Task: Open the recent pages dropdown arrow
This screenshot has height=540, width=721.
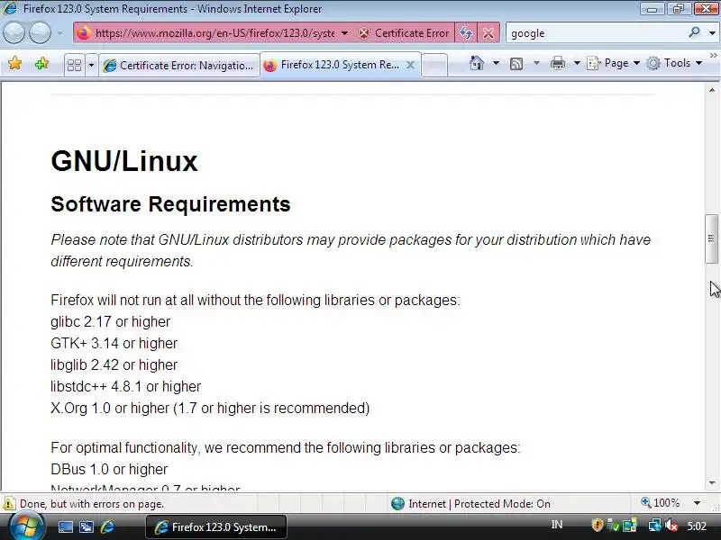Action: (59, 33)
